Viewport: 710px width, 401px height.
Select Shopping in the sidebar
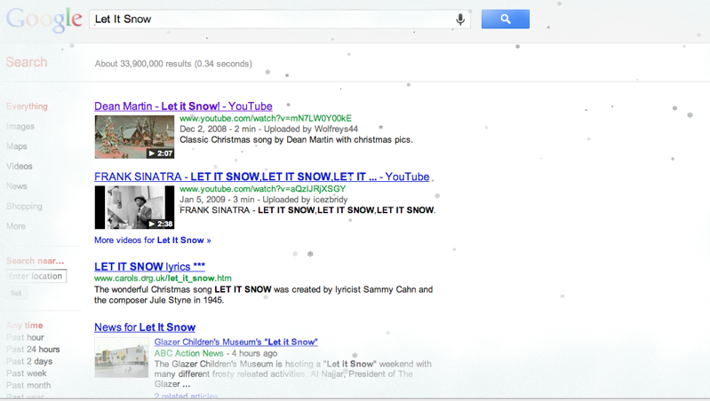(25, 206)
